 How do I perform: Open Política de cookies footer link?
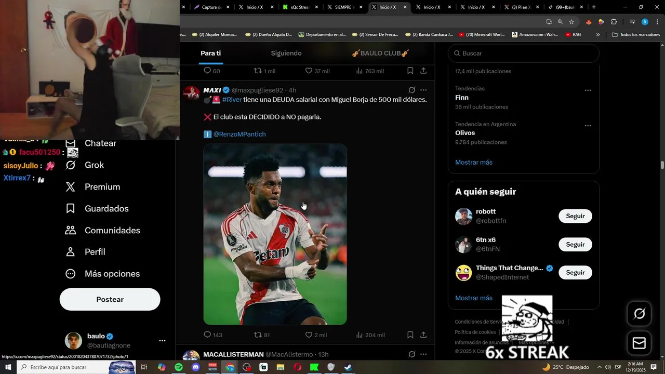tap(475, 332)
